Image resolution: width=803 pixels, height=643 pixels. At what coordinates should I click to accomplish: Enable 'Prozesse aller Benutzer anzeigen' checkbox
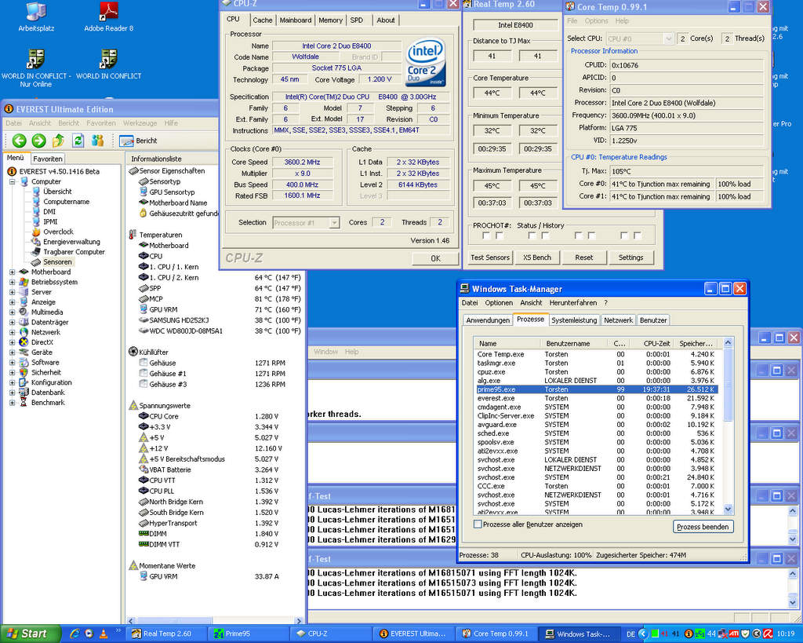(x=478, y=524)
